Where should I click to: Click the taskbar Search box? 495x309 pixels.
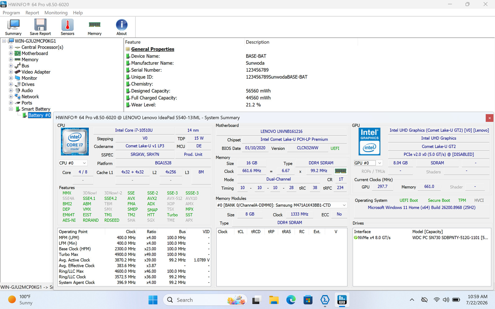click(x=205, y=300)
